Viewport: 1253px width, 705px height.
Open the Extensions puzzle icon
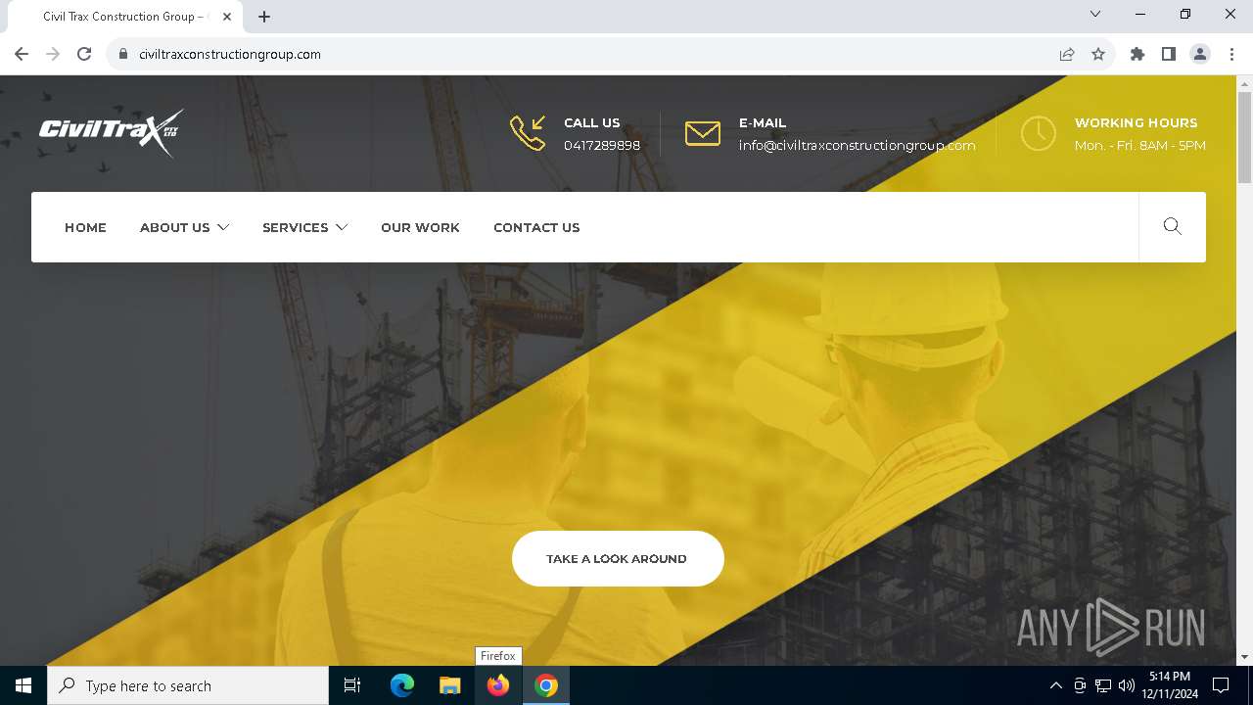(x=1137, y=54)
